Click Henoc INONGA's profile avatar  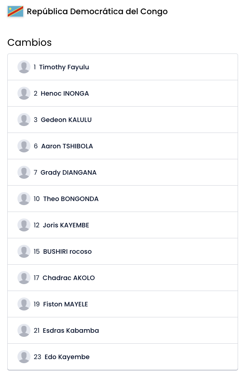click(24, 93)
